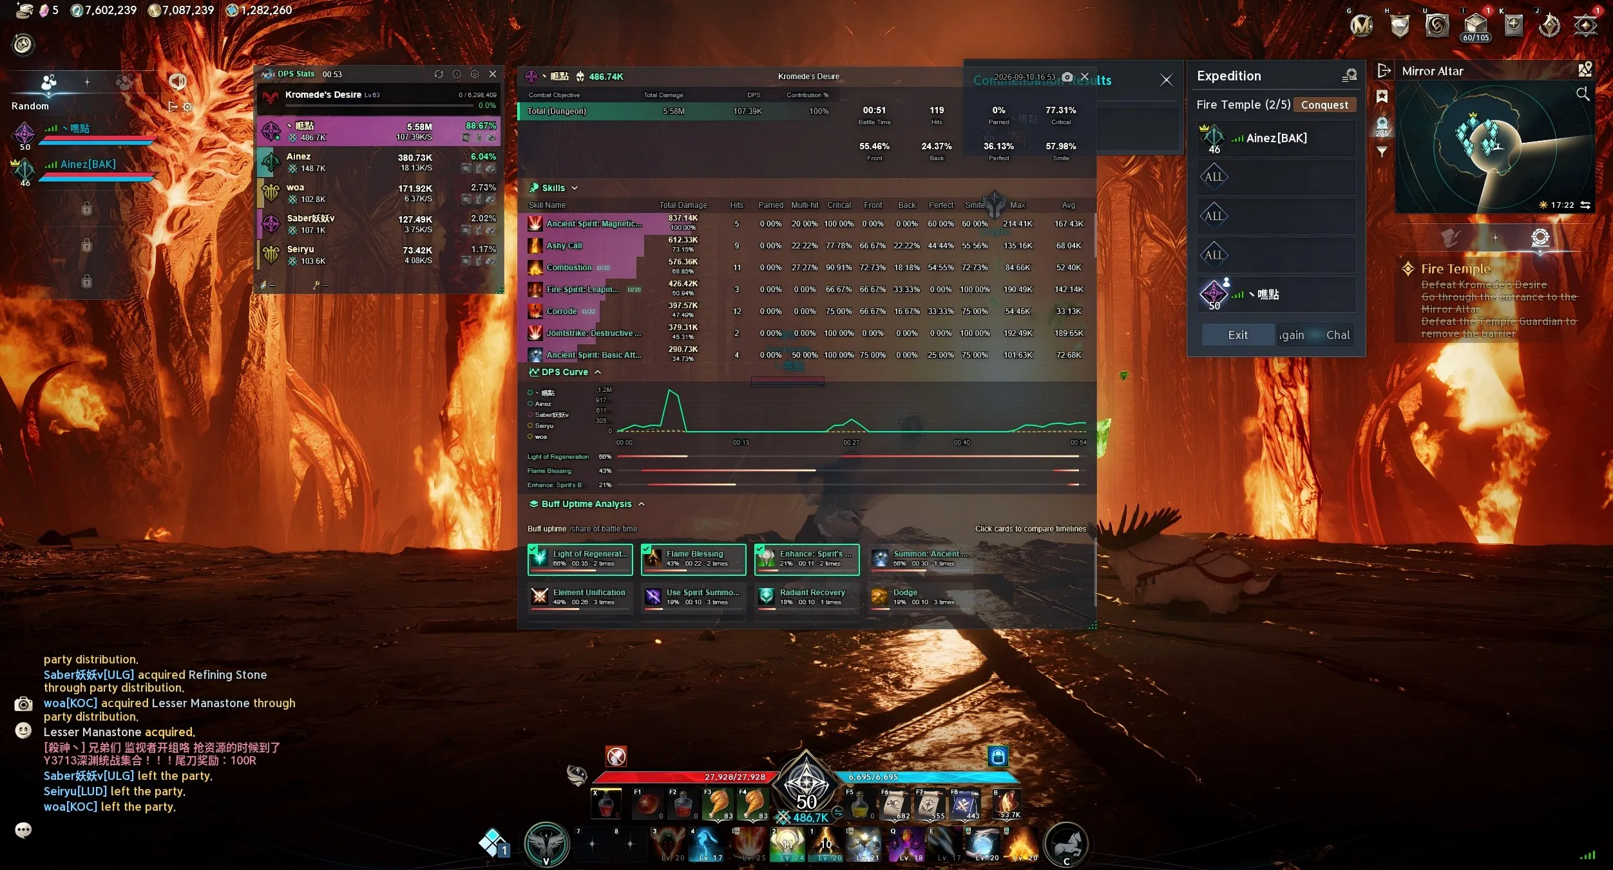Click the refresh icon in DPS Stats header
Screen dimensions: 1613x870
tap(439, 74)
